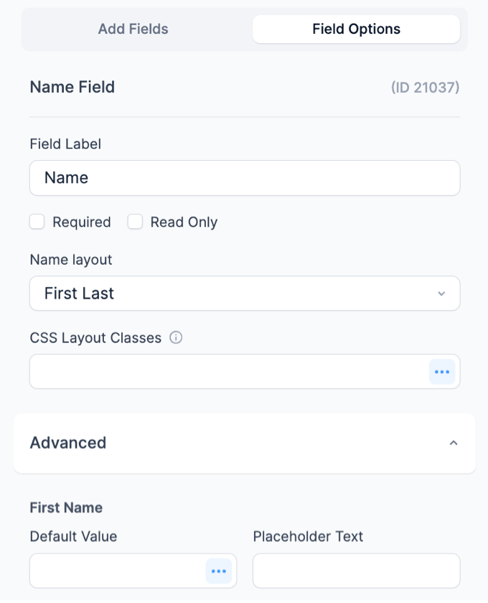The height and width of the screenshot is (603, 488).
Task: Open the Default Value ellipsis options
Action: point(219,571)
